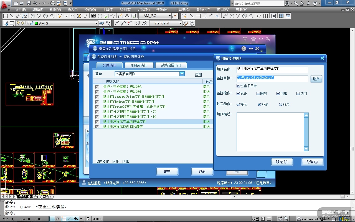Click the Print (plot) icon

(53, 3)
